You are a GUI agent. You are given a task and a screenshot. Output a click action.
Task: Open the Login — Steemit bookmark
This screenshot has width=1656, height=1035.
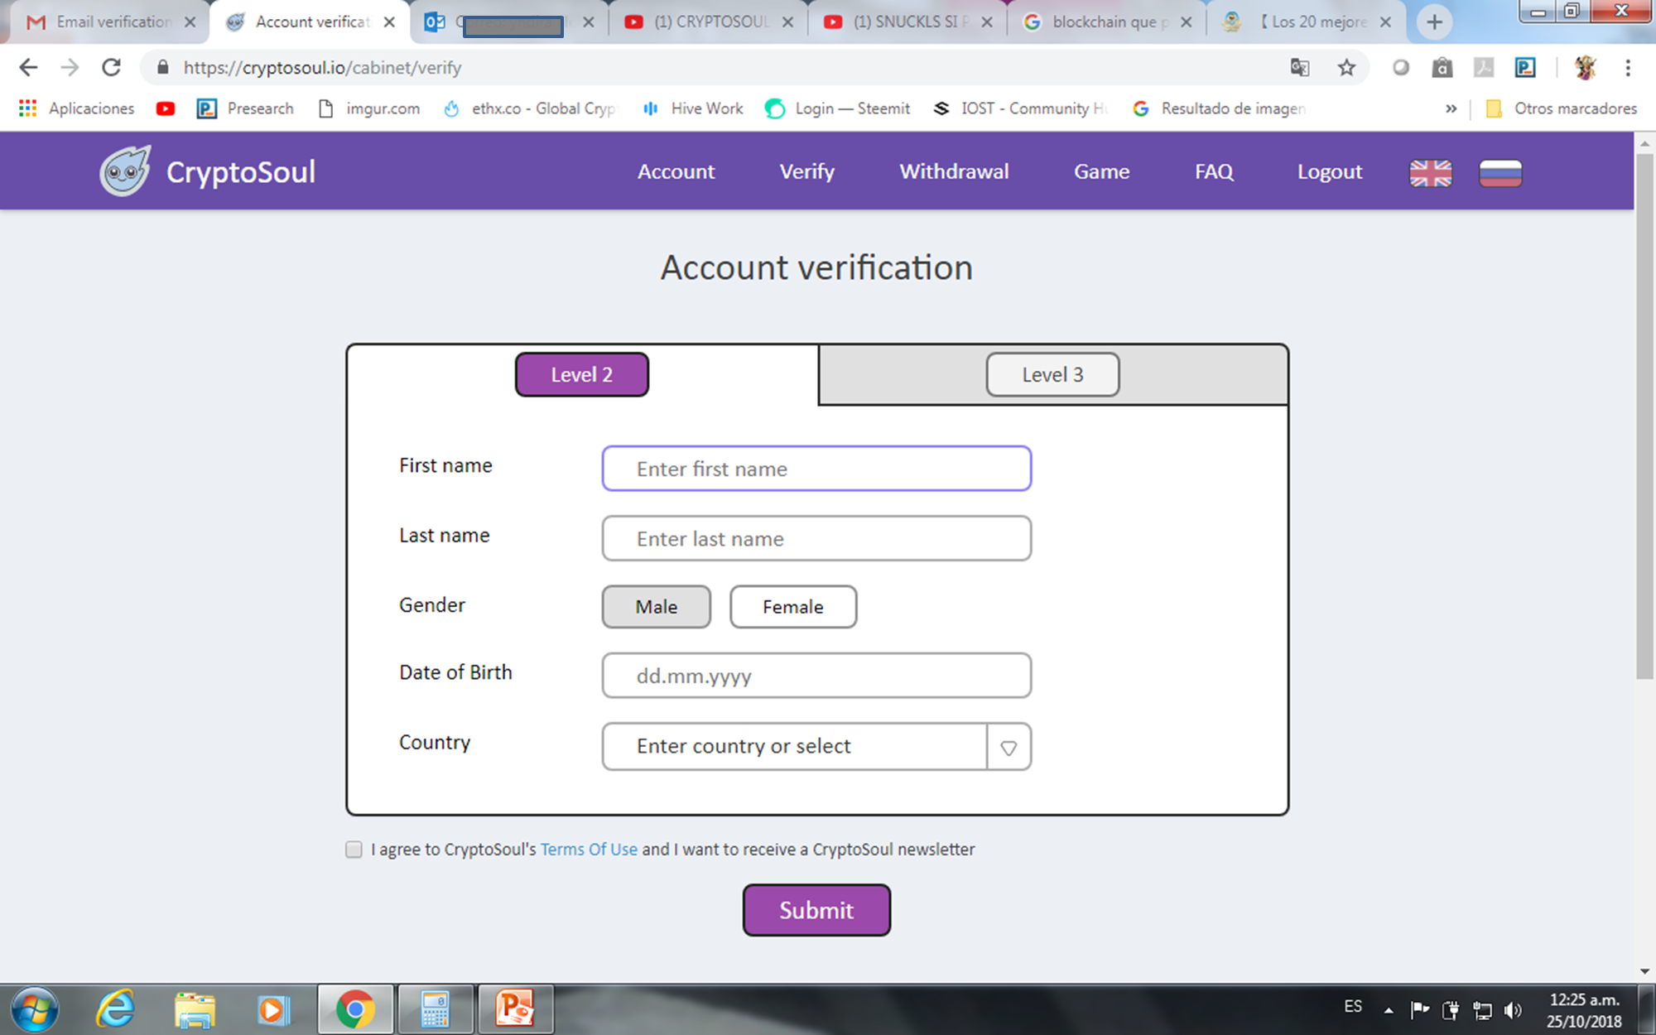click(x=837, y=108)
